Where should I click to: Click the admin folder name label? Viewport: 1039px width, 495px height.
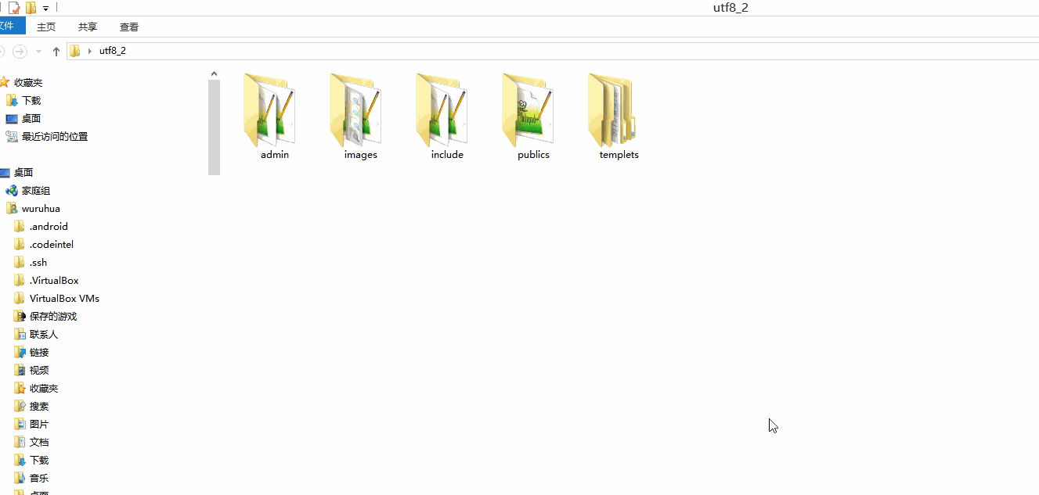point(275,155)
